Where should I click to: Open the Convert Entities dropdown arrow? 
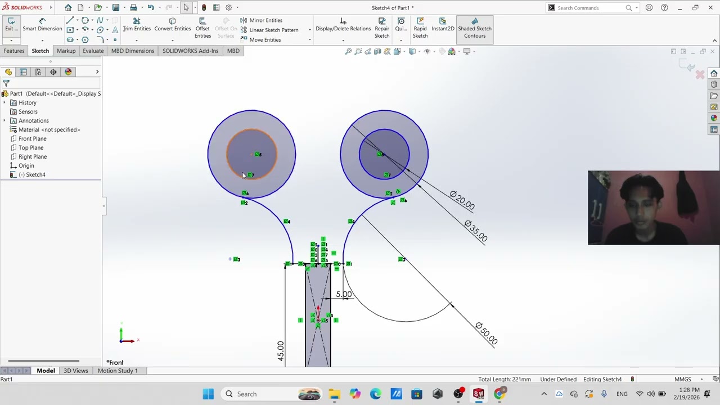click(x=172, y=40)
